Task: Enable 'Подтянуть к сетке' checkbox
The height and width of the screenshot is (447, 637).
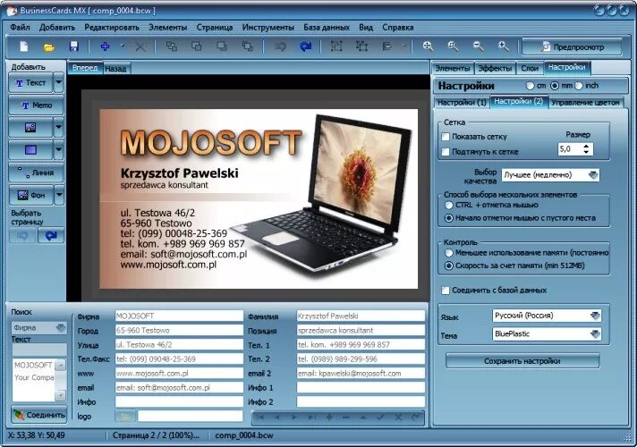Action: pyautogui.click(x=446, y=152)
